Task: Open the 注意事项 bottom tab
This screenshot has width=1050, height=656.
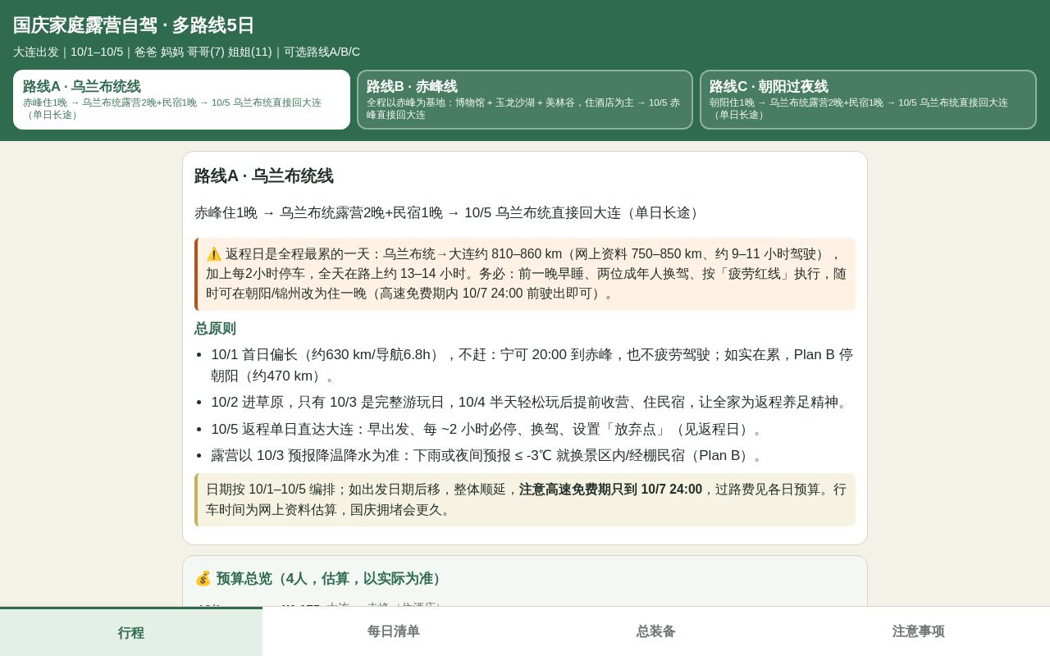Action: 919,632
